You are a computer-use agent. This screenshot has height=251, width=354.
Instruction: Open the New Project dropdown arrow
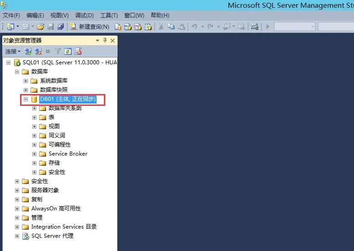click(18, 26)
